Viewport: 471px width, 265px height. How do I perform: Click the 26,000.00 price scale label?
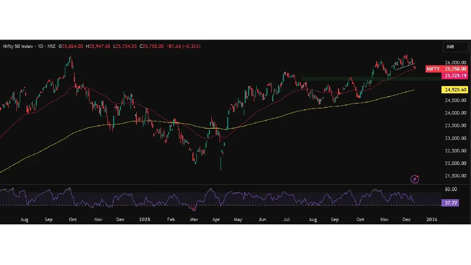455,63
